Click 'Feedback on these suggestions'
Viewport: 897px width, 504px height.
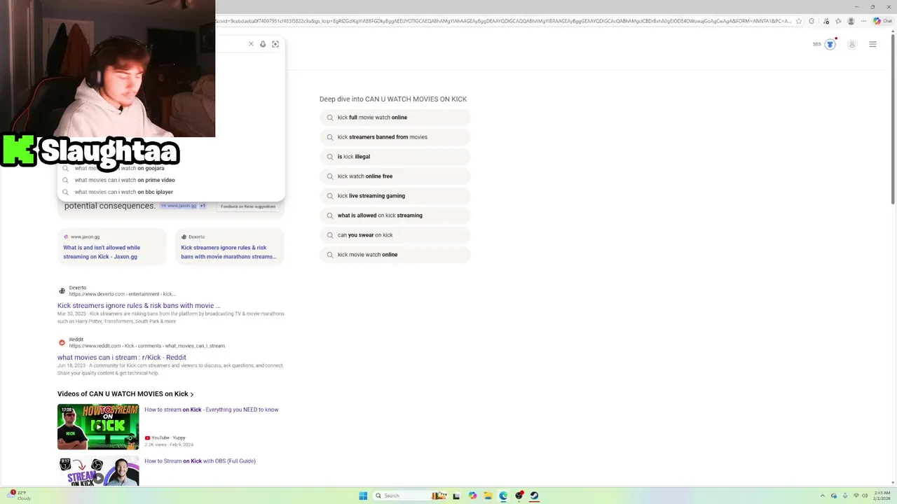point(248,206)
